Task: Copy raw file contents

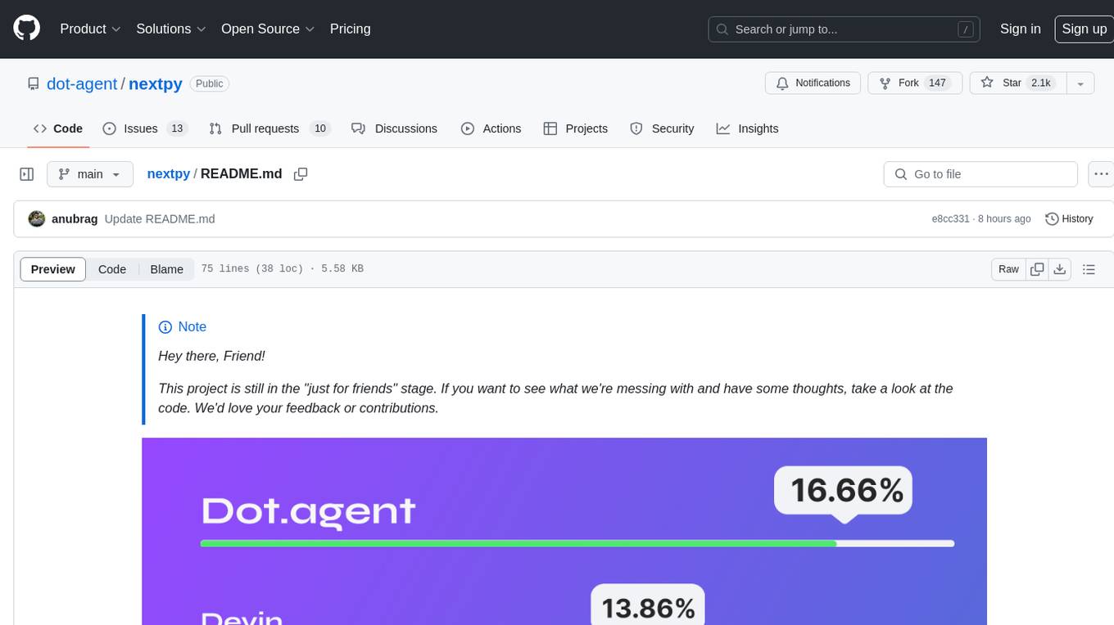Action: (x=1037, y=269)
